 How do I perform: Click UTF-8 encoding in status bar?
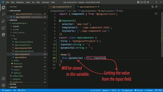[x=114, y=90]
